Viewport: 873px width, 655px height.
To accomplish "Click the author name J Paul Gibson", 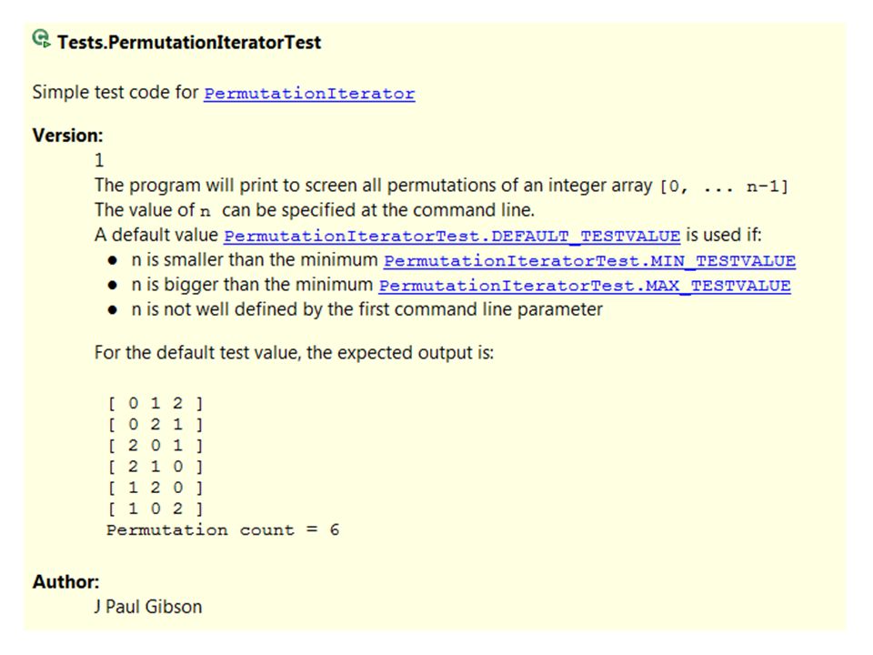I will [148, 606].
